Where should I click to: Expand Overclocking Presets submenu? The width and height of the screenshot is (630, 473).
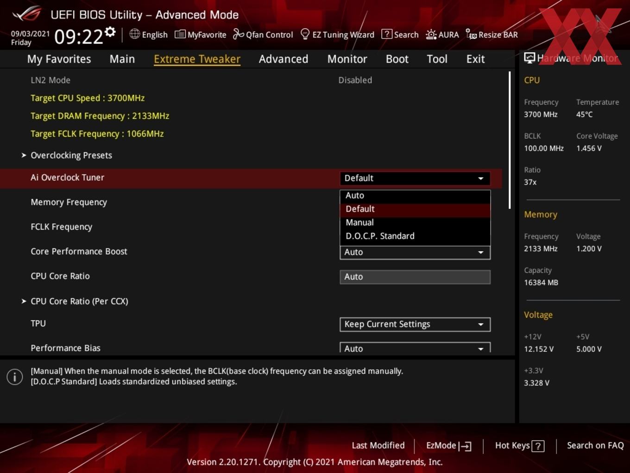click(x=71, y=155)
